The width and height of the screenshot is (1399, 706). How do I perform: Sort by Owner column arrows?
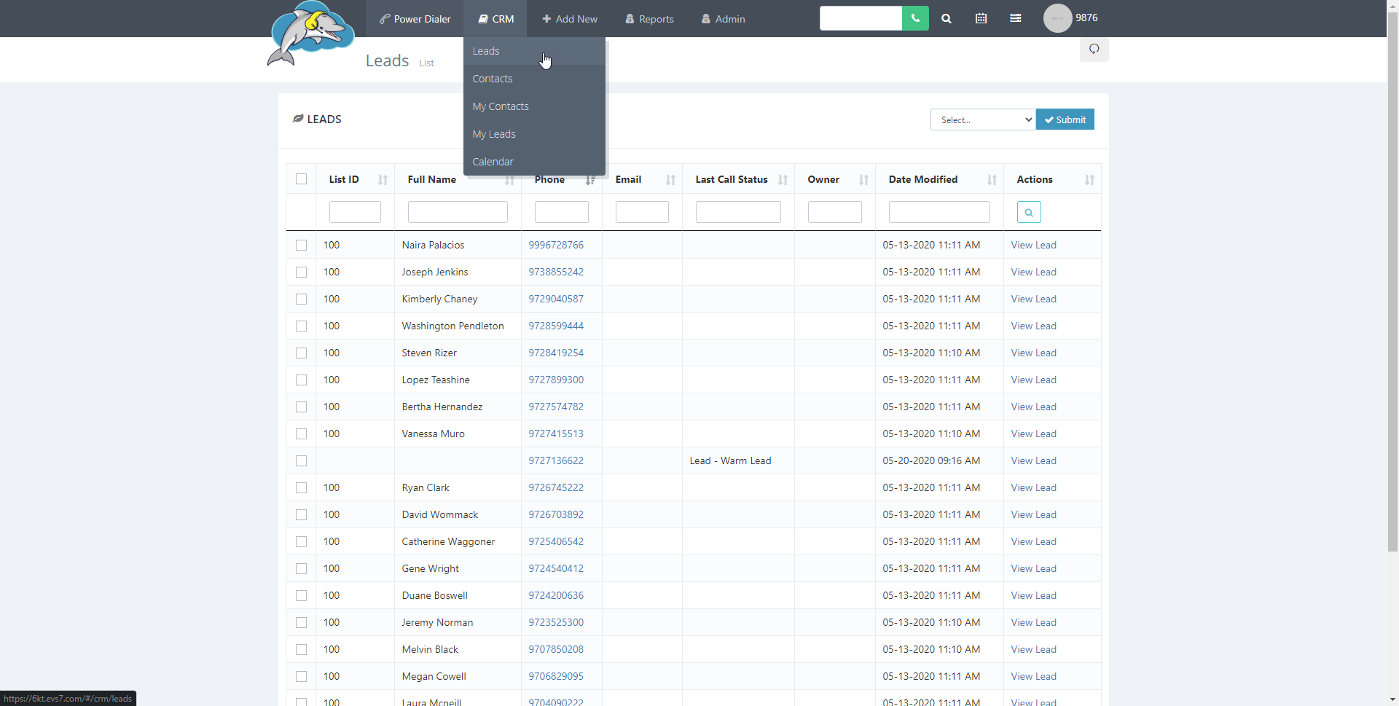tap(864, 180)
